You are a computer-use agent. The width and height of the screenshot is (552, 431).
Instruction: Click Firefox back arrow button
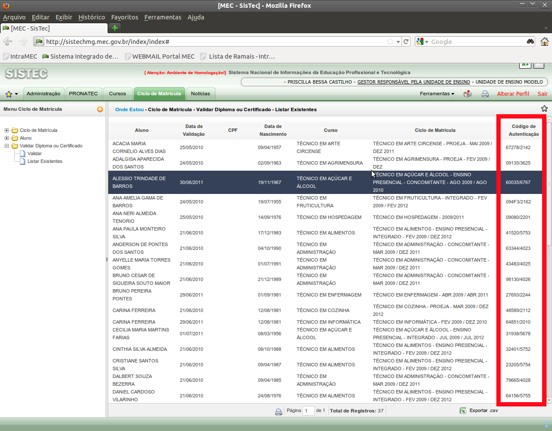point(8,41)
